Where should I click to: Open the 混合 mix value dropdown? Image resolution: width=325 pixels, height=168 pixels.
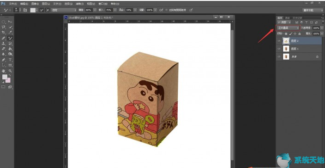click(135, 10)
